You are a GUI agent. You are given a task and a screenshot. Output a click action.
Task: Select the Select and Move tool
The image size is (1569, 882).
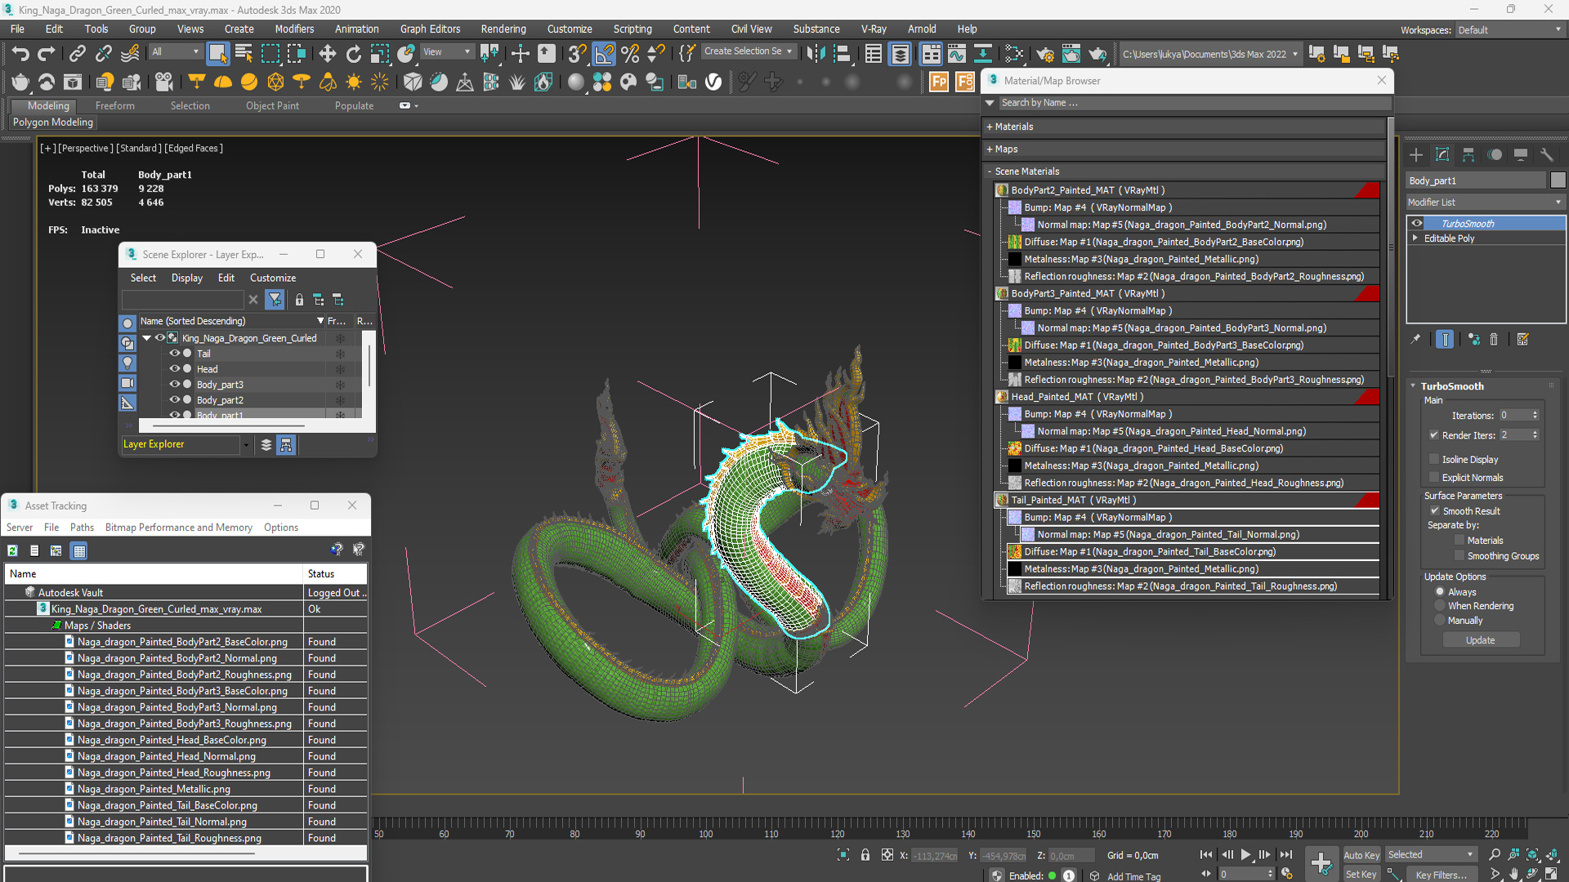[x=327, y=54]
